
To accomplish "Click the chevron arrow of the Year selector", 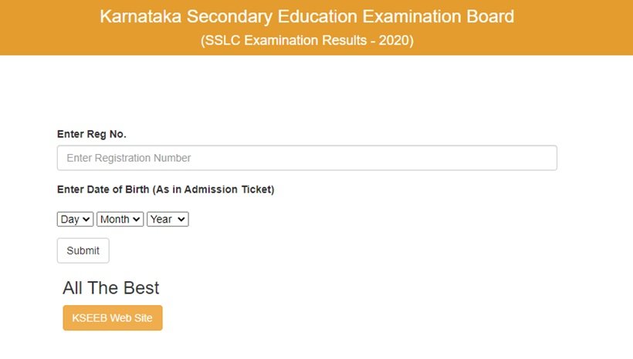I will [182, 220].
